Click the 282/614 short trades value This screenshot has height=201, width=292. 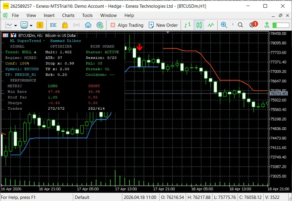pyautogui.click(x=97, y=108)
